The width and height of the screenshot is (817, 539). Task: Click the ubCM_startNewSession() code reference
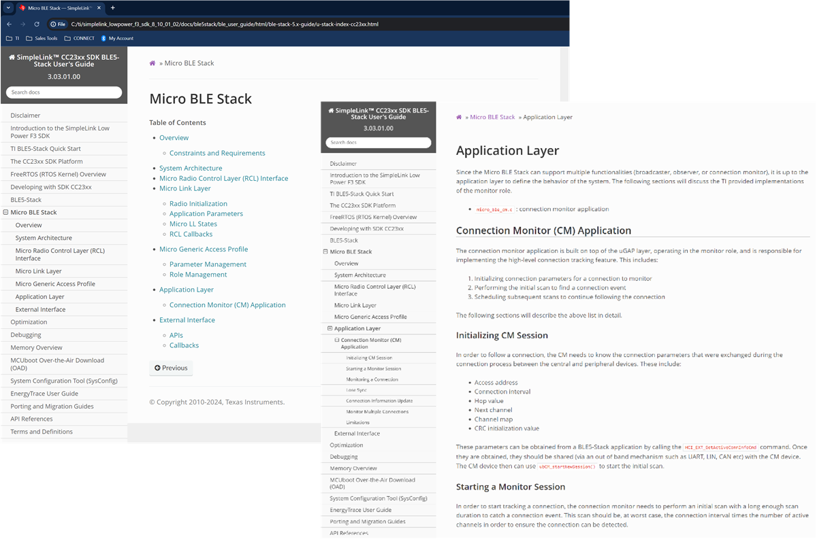tap(566, 467)
